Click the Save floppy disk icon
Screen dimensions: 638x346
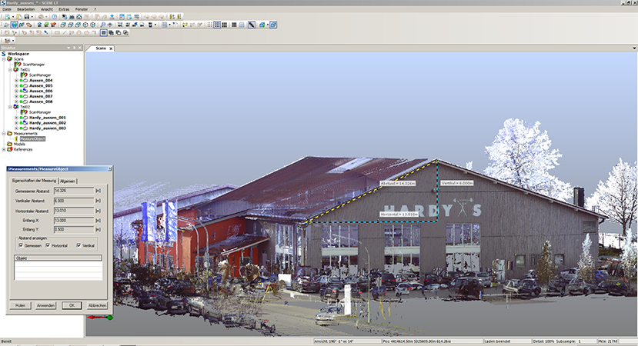[x=27, y=17]
